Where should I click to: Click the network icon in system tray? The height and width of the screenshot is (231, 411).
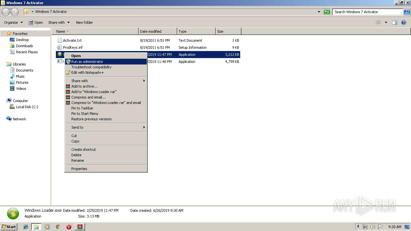pyautogui.click(x=365, y=227)
